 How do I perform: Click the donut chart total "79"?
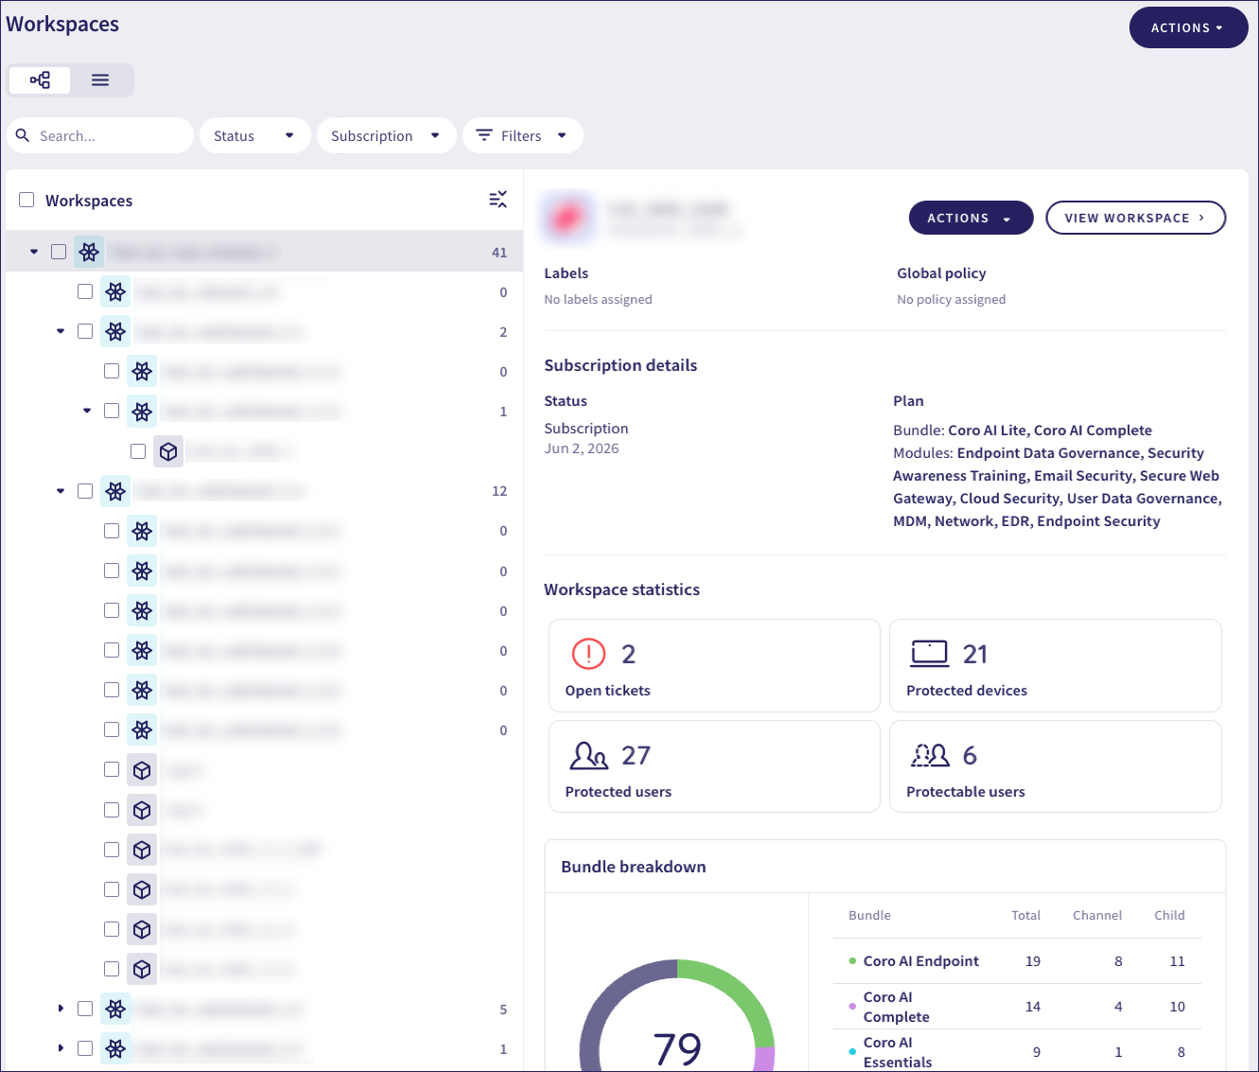pyautogui.click(x=677, y=1048)
